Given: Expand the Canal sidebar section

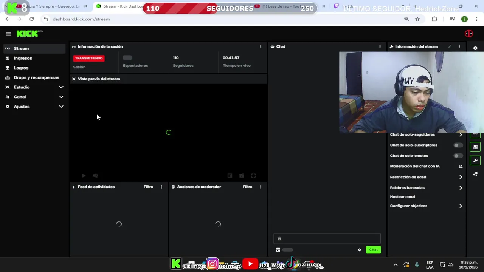Looking at the screenshot, I should 34,97.
